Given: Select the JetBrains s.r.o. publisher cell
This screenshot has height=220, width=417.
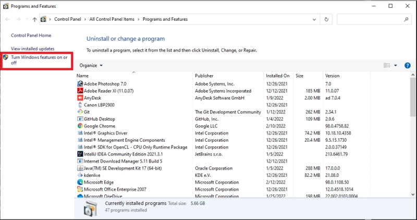Looking at the screenshot, I should (x=208, y=154).
